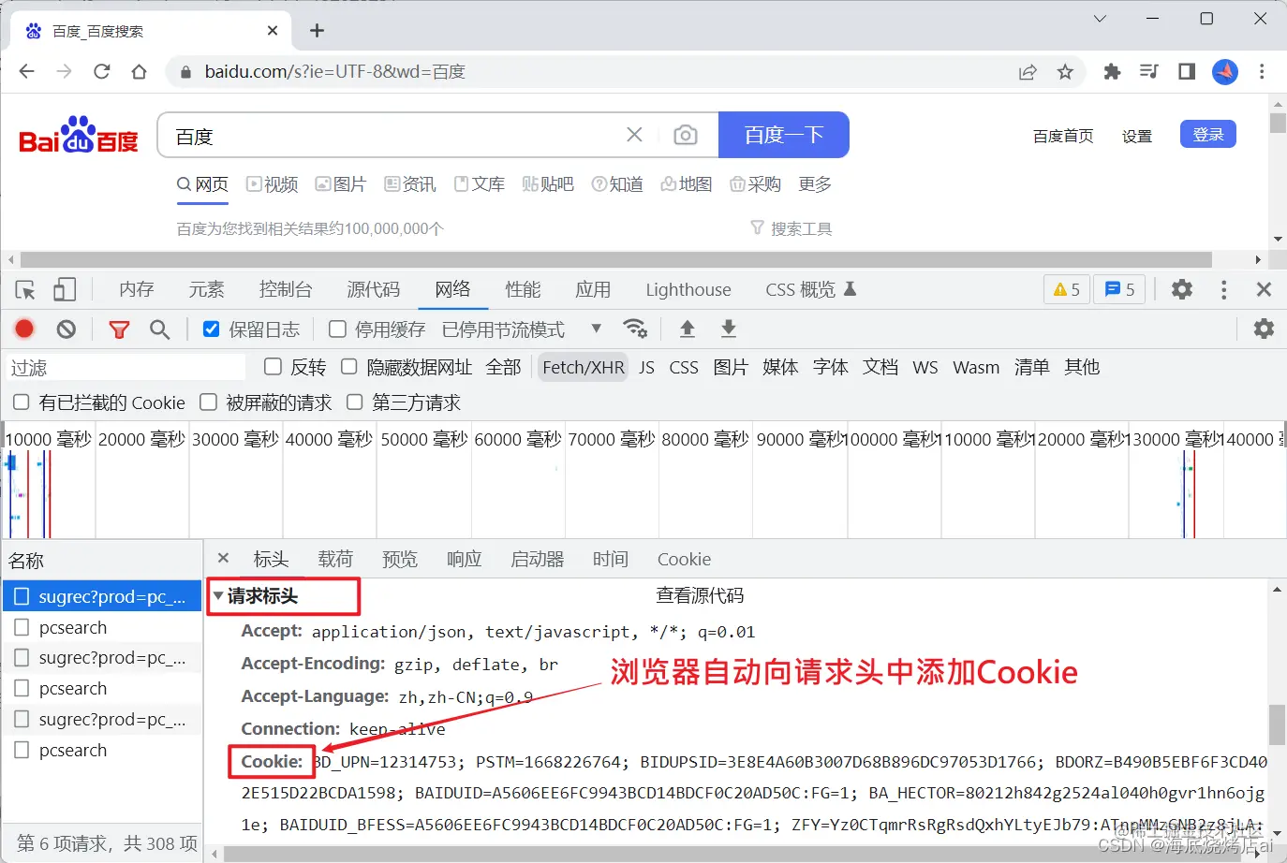Screen dimensions: 1287x863
Task: Search network requests with the magnifier icon
Action: [x=158, y=329]
